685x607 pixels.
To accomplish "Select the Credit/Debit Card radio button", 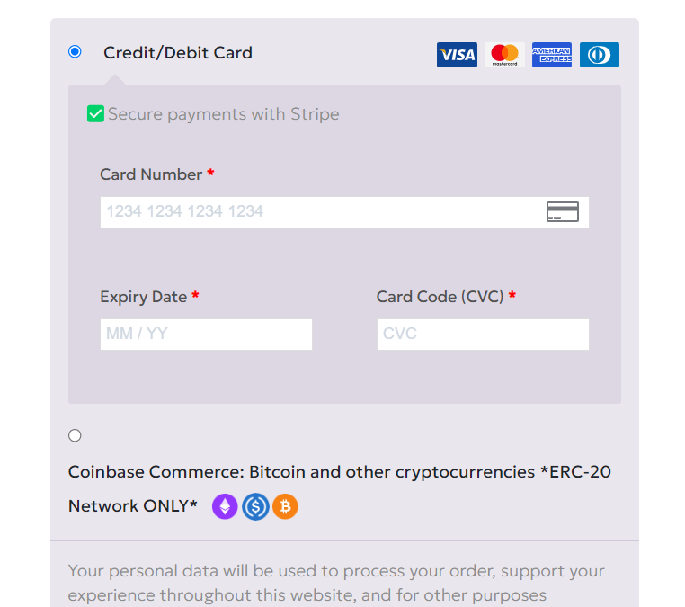I will point(75,51).
